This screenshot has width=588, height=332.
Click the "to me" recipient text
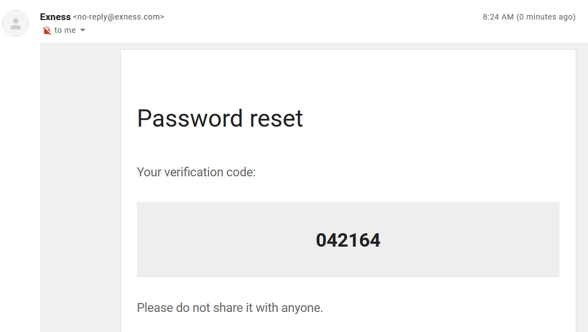[x=65, y=30]
